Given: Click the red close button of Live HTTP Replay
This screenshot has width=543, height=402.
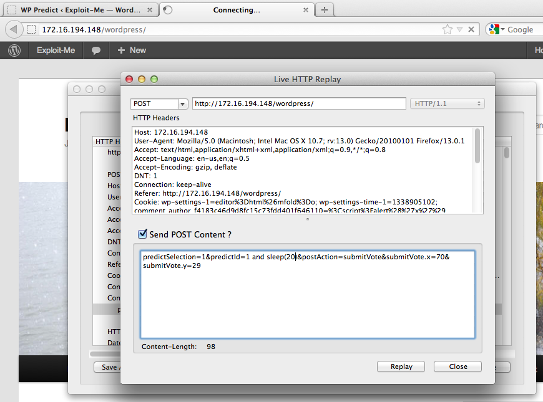Looking at the screenshot, I should 129,79.
